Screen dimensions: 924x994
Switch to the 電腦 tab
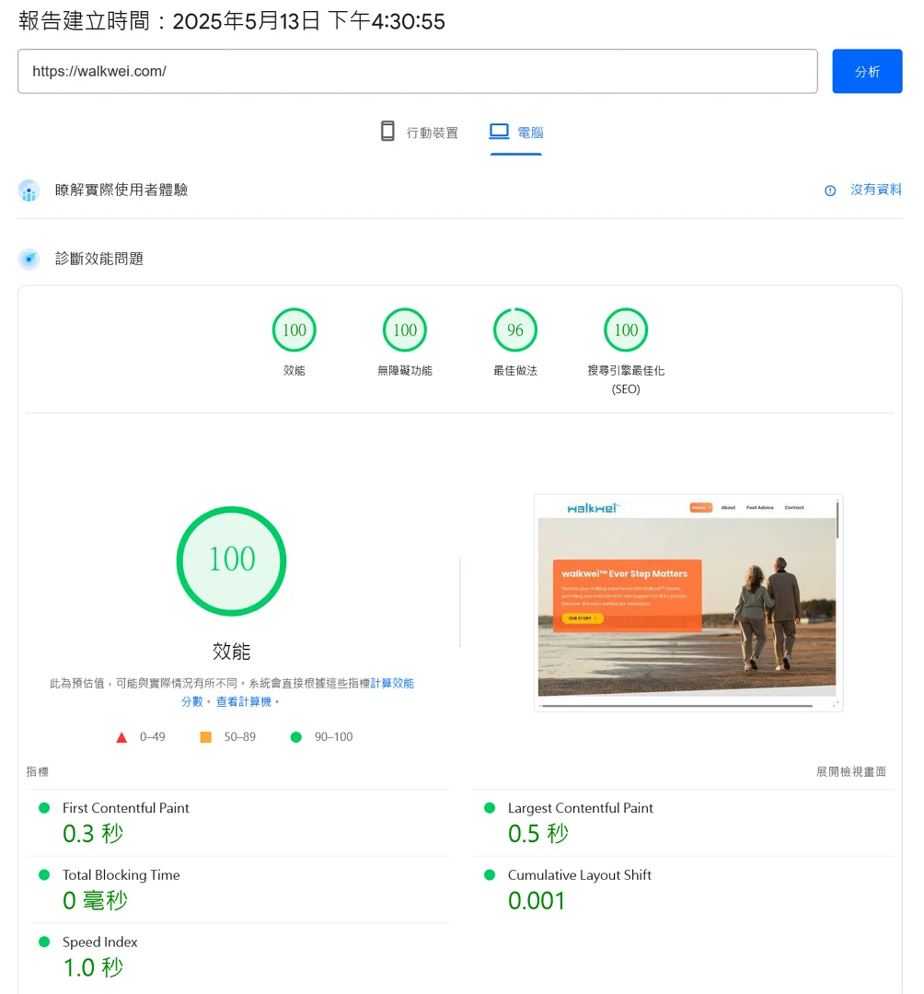[514, 132]
